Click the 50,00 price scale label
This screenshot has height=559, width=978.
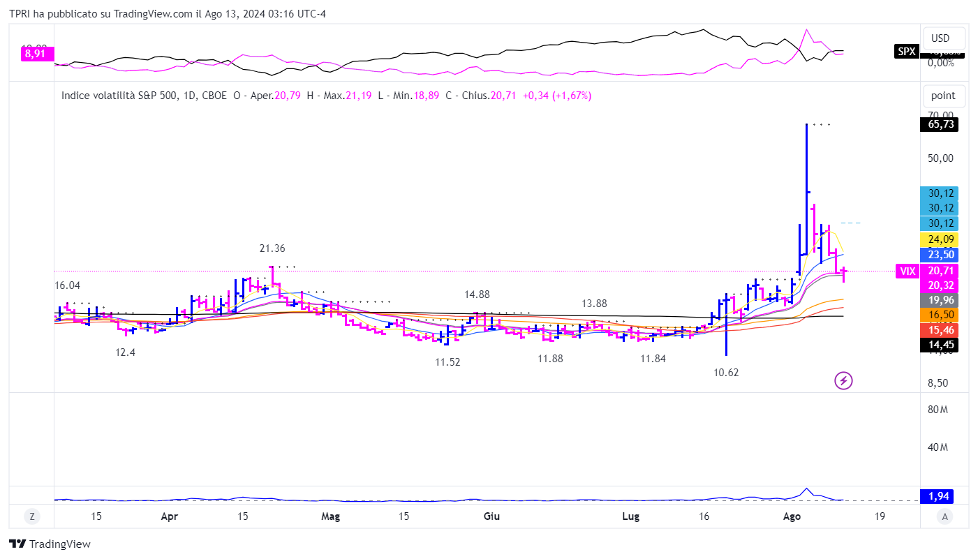[x=941, y=158]
